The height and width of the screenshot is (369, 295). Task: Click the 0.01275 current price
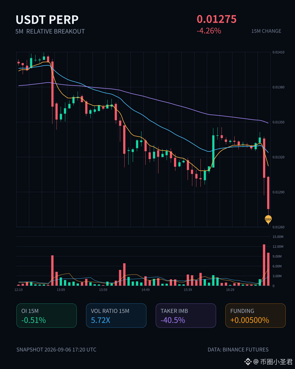click(x=217, y=19)
